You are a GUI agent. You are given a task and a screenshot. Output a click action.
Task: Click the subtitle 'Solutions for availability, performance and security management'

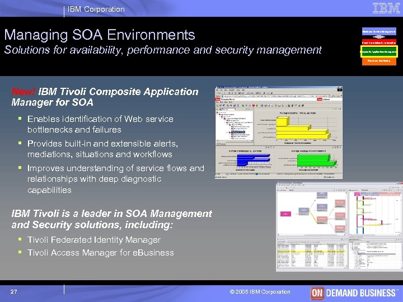point(163,50)
